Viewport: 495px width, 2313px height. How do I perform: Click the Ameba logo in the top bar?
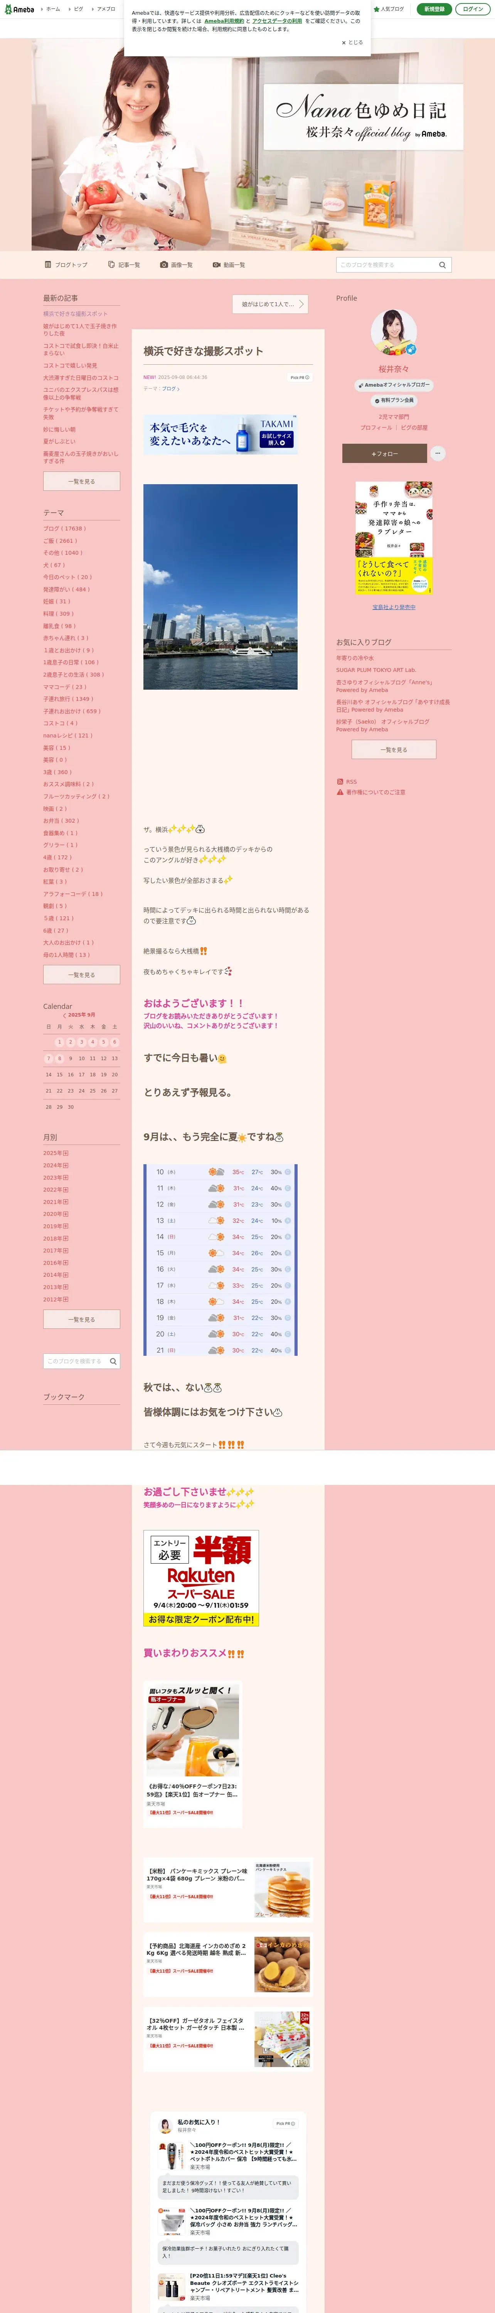[x=19, y=9]
